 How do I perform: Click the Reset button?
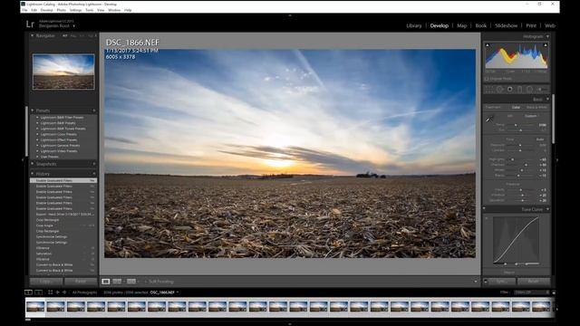point(534,282)
